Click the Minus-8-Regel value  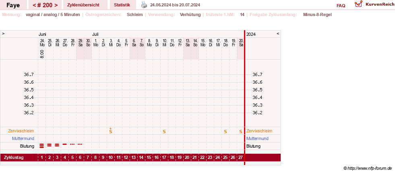click(x=317, y=14)
